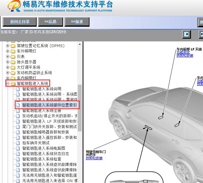Click page icon beside 智能钥匙进入遥控拆卸
Screen dimensions: 203x183
[18, 138]
